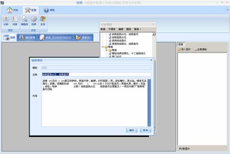Click 全部清除 to clear all images

(x=200, y=50)
